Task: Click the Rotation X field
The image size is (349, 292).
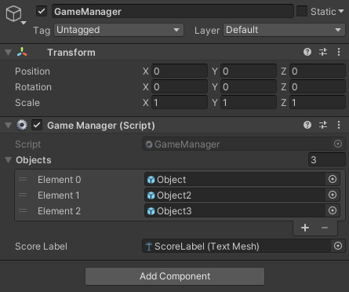Action: tap(180, 86)
